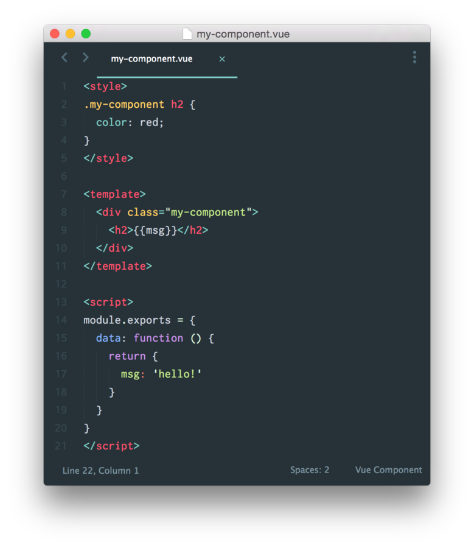Screen dimensions: 474x548
Task: Select the my-component.vue tab
Action: click(152, 58)
